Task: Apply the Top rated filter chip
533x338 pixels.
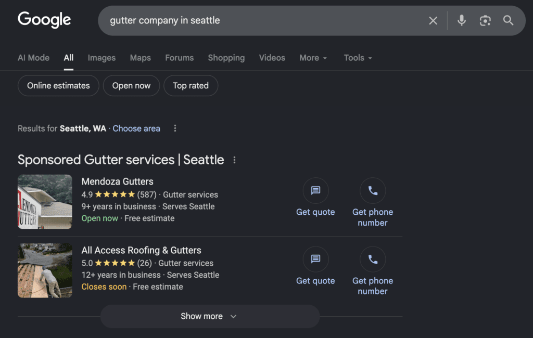Action: [191, 86]
